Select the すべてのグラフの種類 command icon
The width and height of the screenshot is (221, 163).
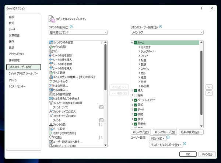[51, 77]
